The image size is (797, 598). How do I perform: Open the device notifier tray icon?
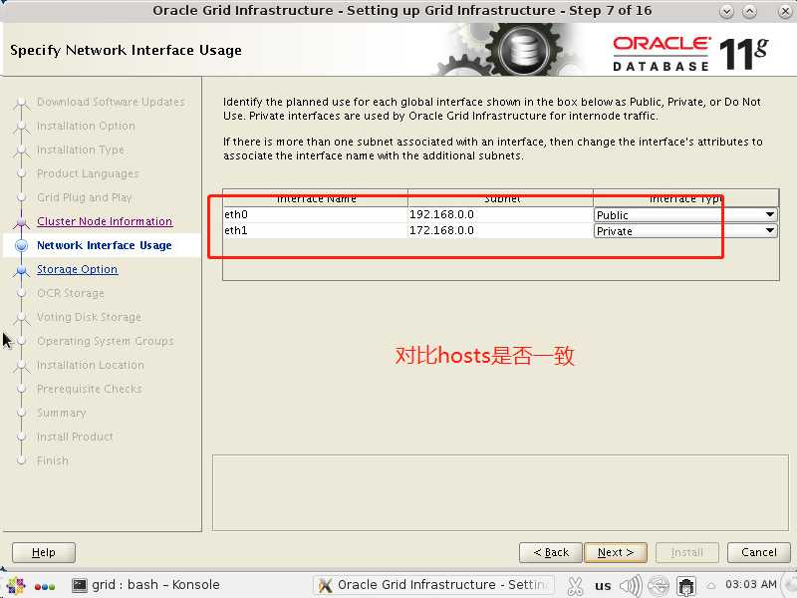(686, 586)
